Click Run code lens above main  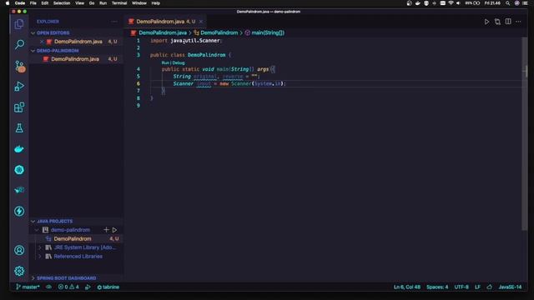coord(165,63)
